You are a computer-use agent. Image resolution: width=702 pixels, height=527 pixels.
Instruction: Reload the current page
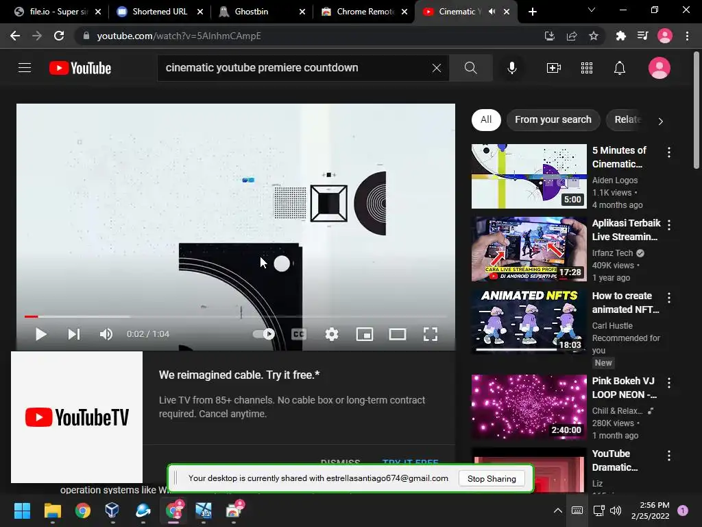point(59,36)
